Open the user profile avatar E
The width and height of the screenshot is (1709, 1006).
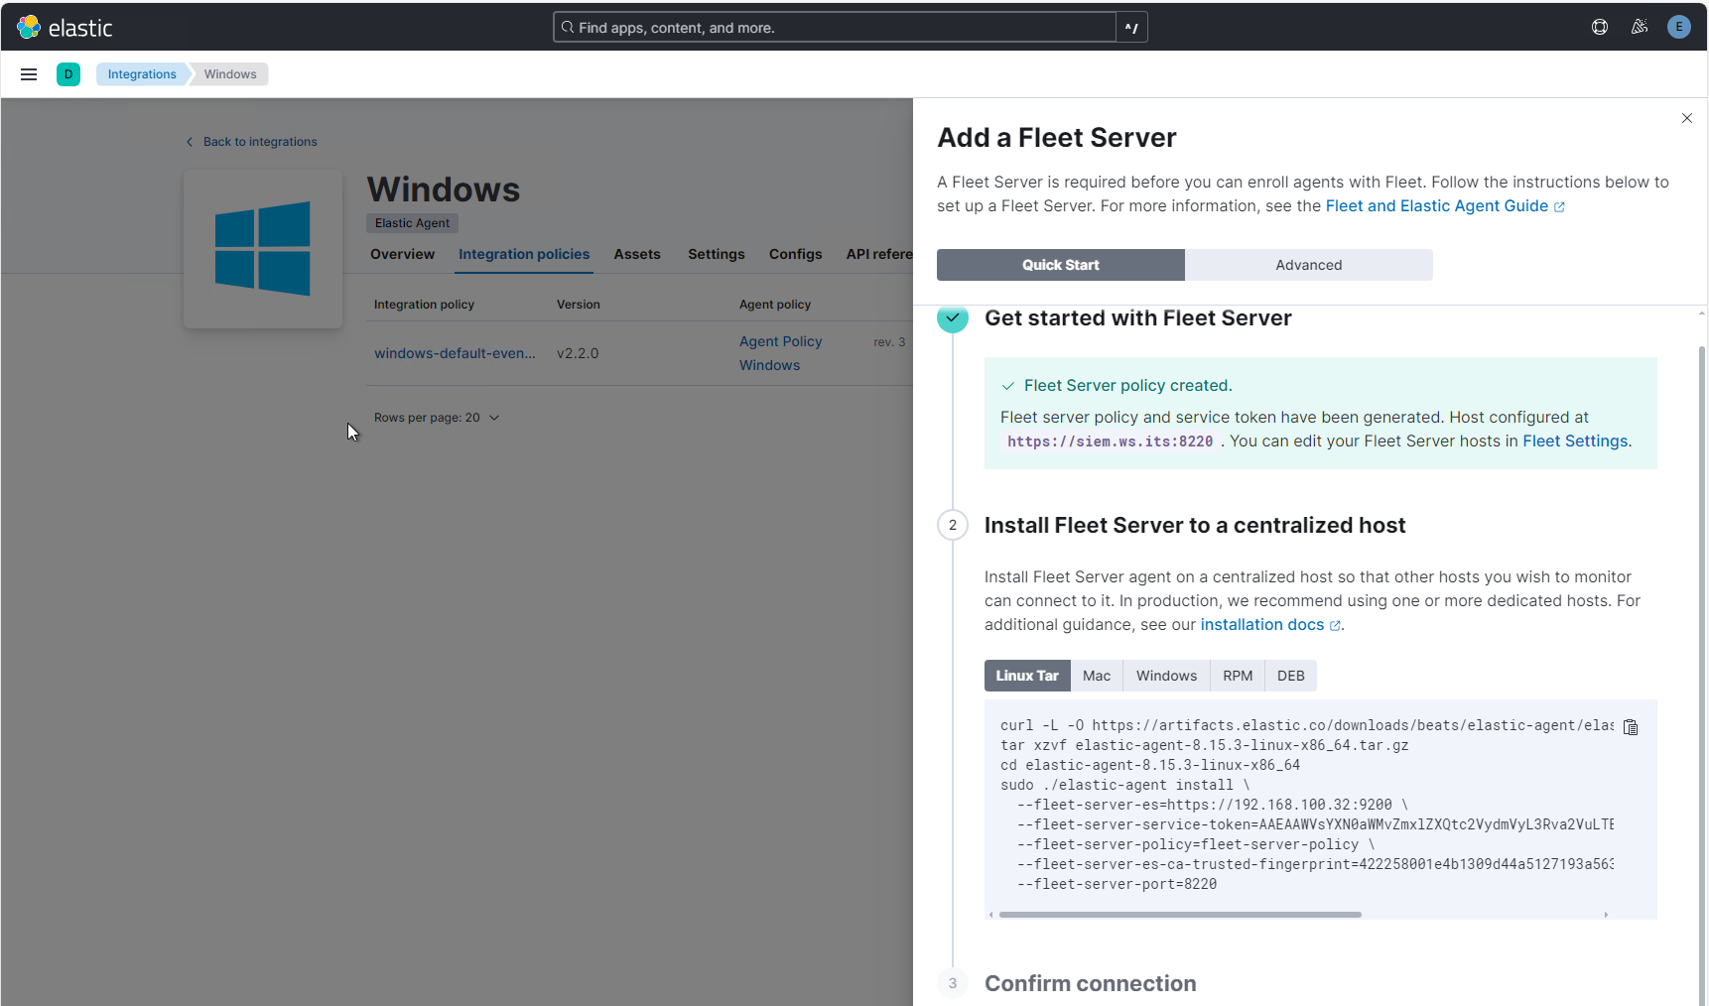coord(1679,27)
